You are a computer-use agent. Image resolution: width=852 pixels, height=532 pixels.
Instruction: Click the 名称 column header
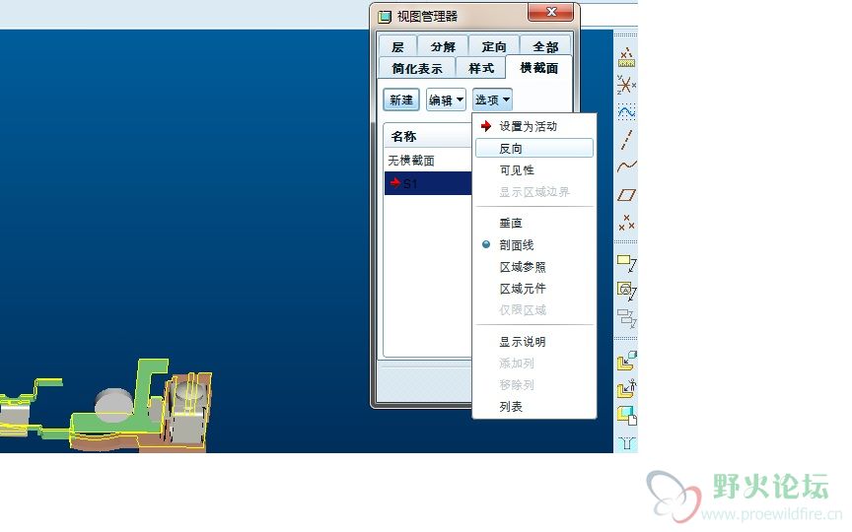click(428, 136)
